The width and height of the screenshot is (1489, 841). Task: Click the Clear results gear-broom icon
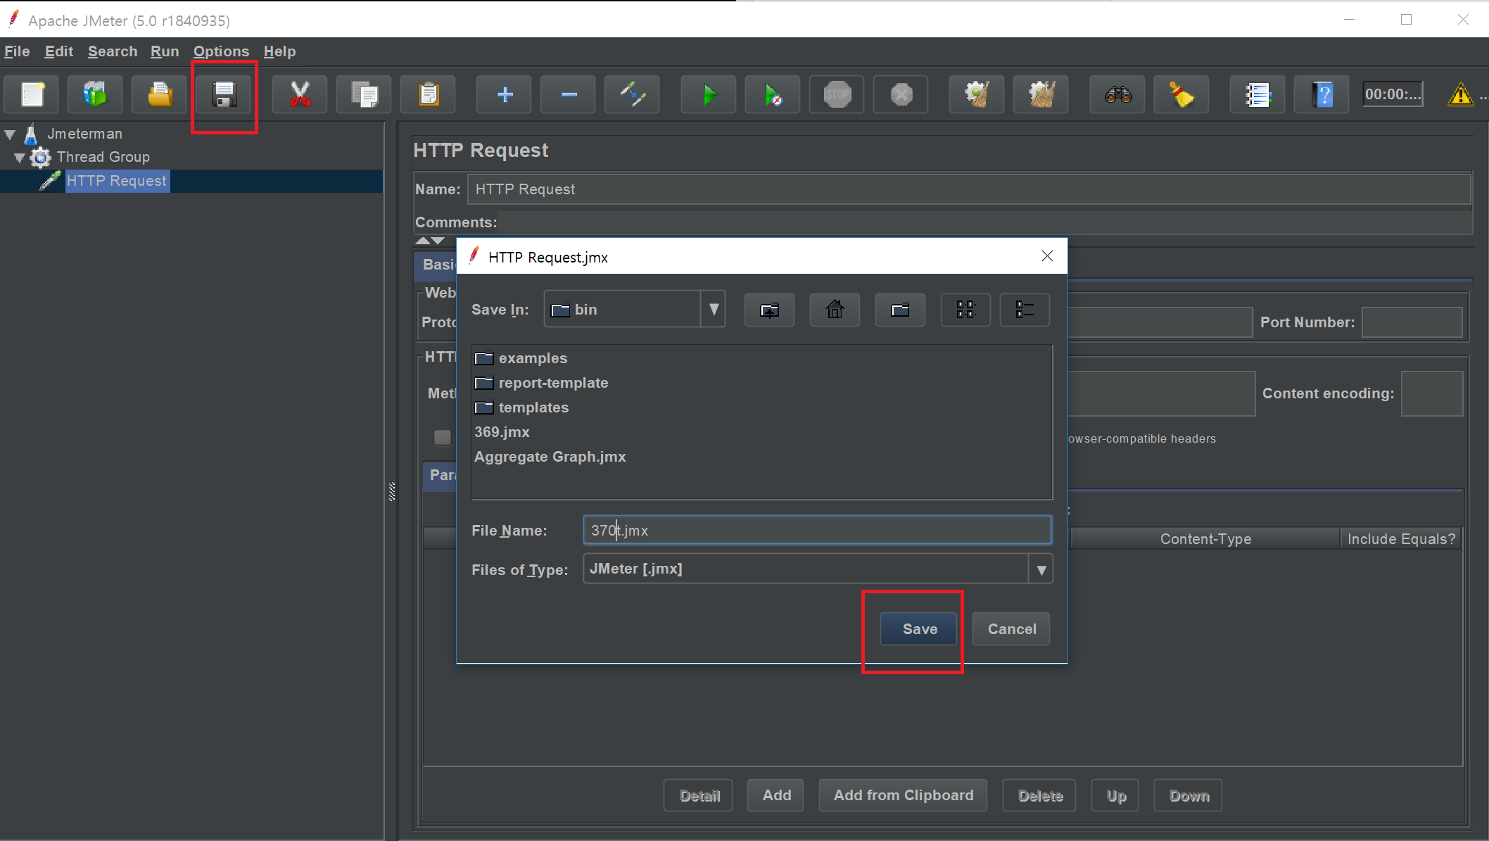pos(977,94)
